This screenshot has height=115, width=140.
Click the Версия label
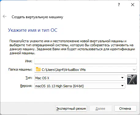click(x=26, y=86)
